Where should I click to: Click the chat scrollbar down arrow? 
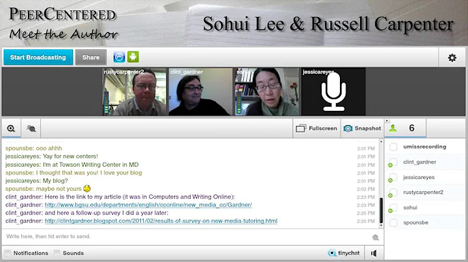[381, 226]
